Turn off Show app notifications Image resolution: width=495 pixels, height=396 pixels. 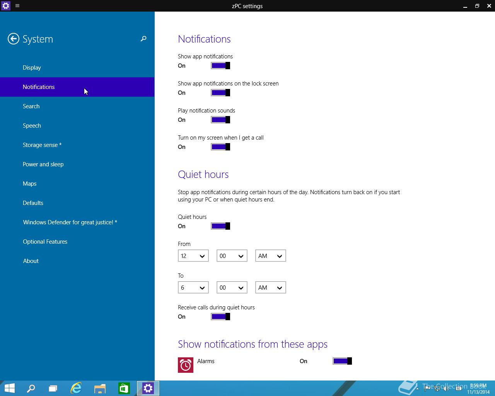220,66
